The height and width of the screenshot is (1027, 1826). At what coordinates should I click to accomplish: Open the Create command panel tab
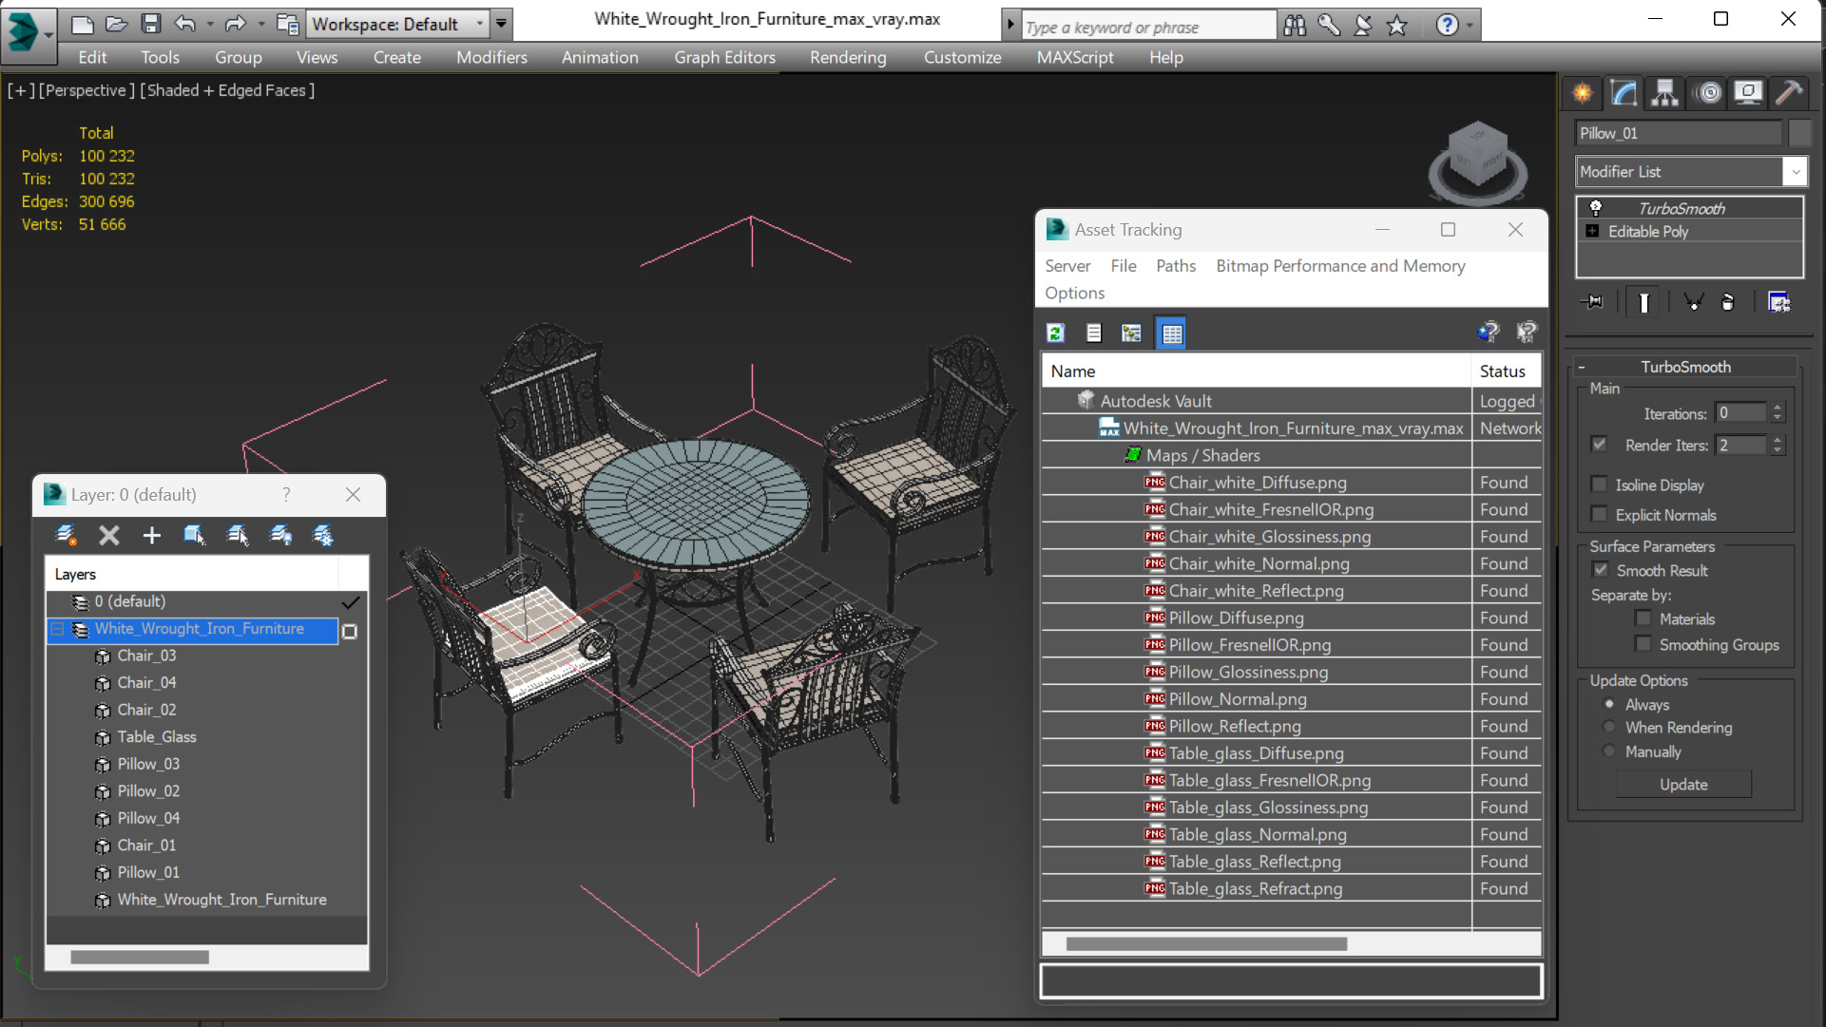tap(1583, 92)
